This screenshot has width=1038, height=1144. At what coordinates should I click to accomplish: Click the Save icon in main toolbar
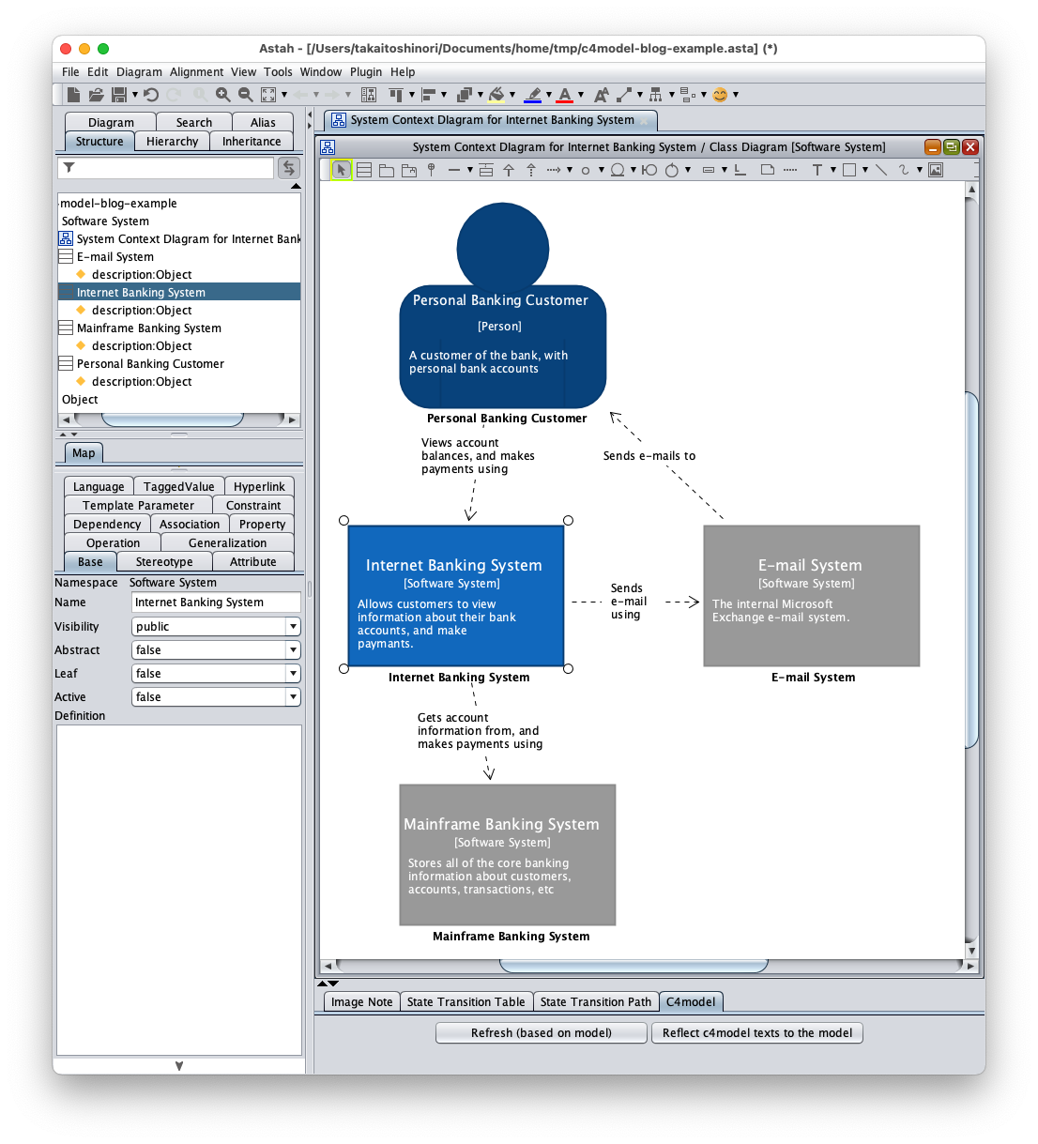click(x=119, y=95)
